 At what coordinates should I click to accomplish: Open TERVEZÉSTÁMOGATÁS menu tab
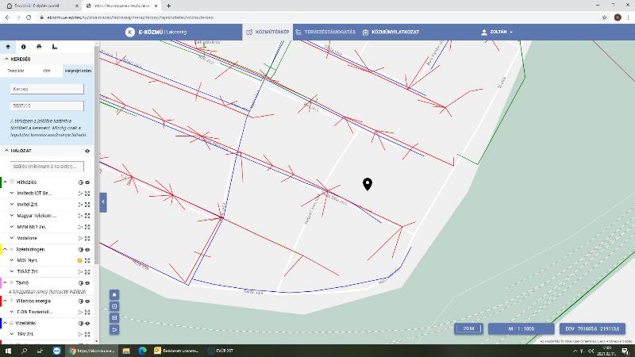tap(325, 32)
